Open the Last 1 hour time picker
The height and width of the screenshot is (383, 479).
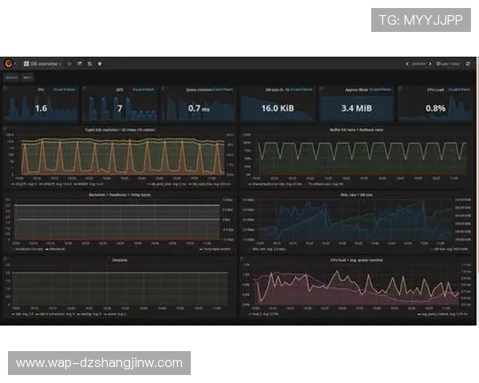pyautogui.click(x=448, y=64)
